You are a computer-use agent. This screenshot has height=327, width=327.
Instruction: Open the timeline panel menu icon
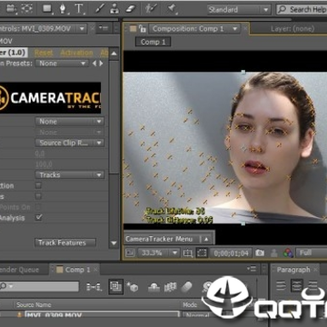(x=252, y=269)
